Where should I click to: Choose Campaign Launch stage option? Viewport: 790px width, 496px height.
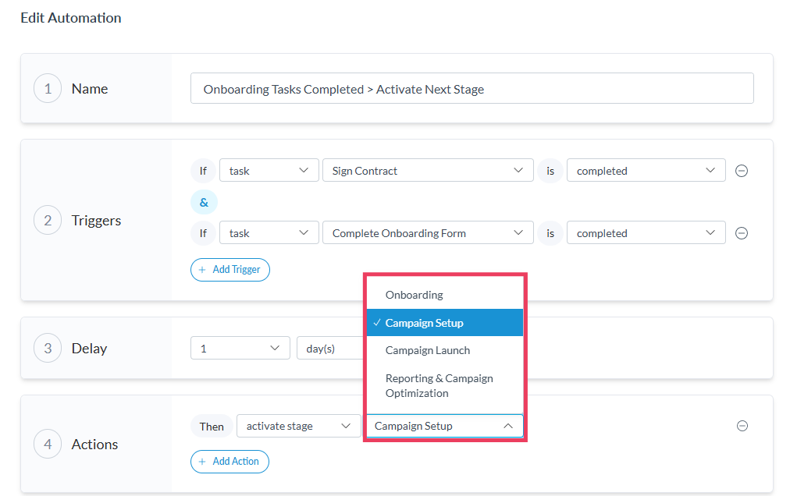(x=445, y=350)
